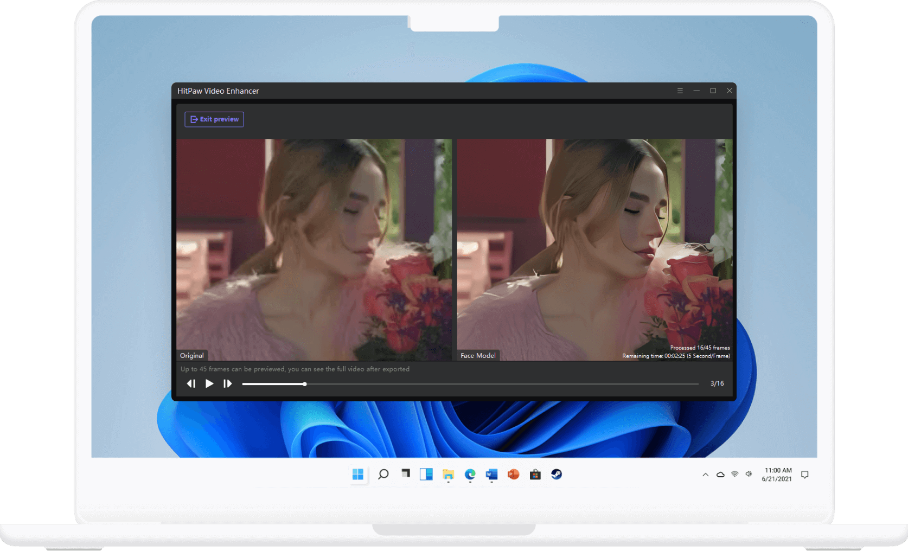This screenshot has height=551, width=908.
Task: Open Microsoft Edge from taskbar
Action: (470, 475)
